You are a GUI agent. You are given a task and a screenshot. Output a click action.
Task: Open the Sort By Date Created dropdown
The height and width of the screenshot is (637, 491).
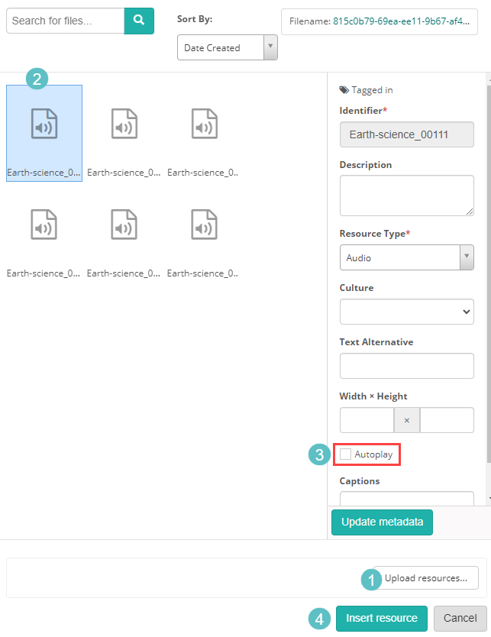tap(227, 48)
